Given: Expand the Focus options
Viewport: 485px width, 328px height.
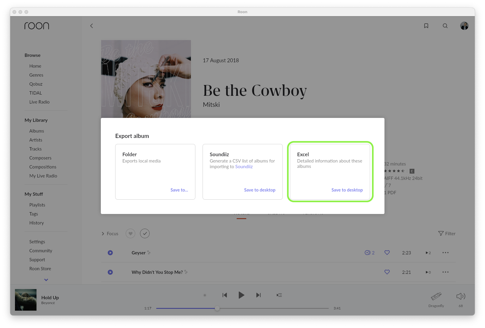Looking at the screenshot, I should (x=110, y=234).
